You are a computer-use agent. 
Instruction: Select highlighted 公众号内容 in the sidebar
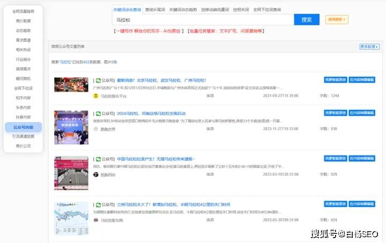point(24,127)
